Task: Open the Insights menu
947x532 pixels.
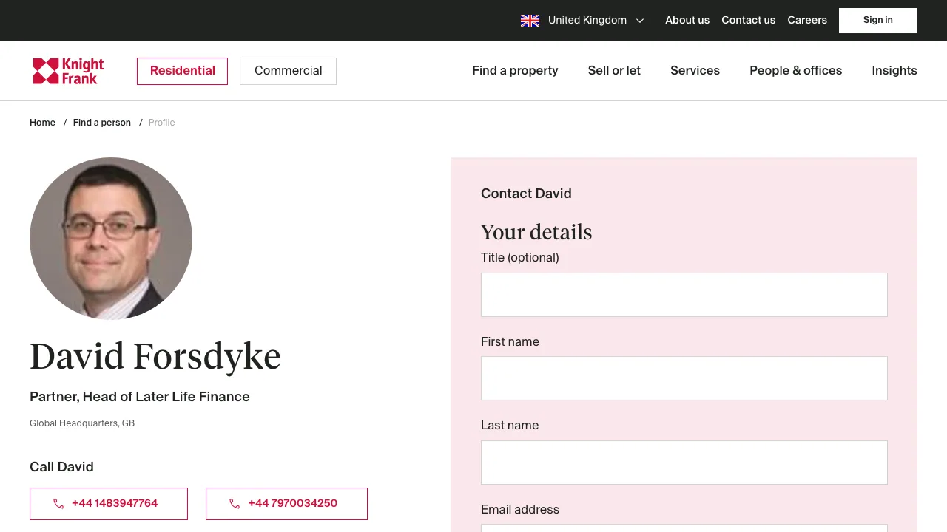Action: (894, 71)
